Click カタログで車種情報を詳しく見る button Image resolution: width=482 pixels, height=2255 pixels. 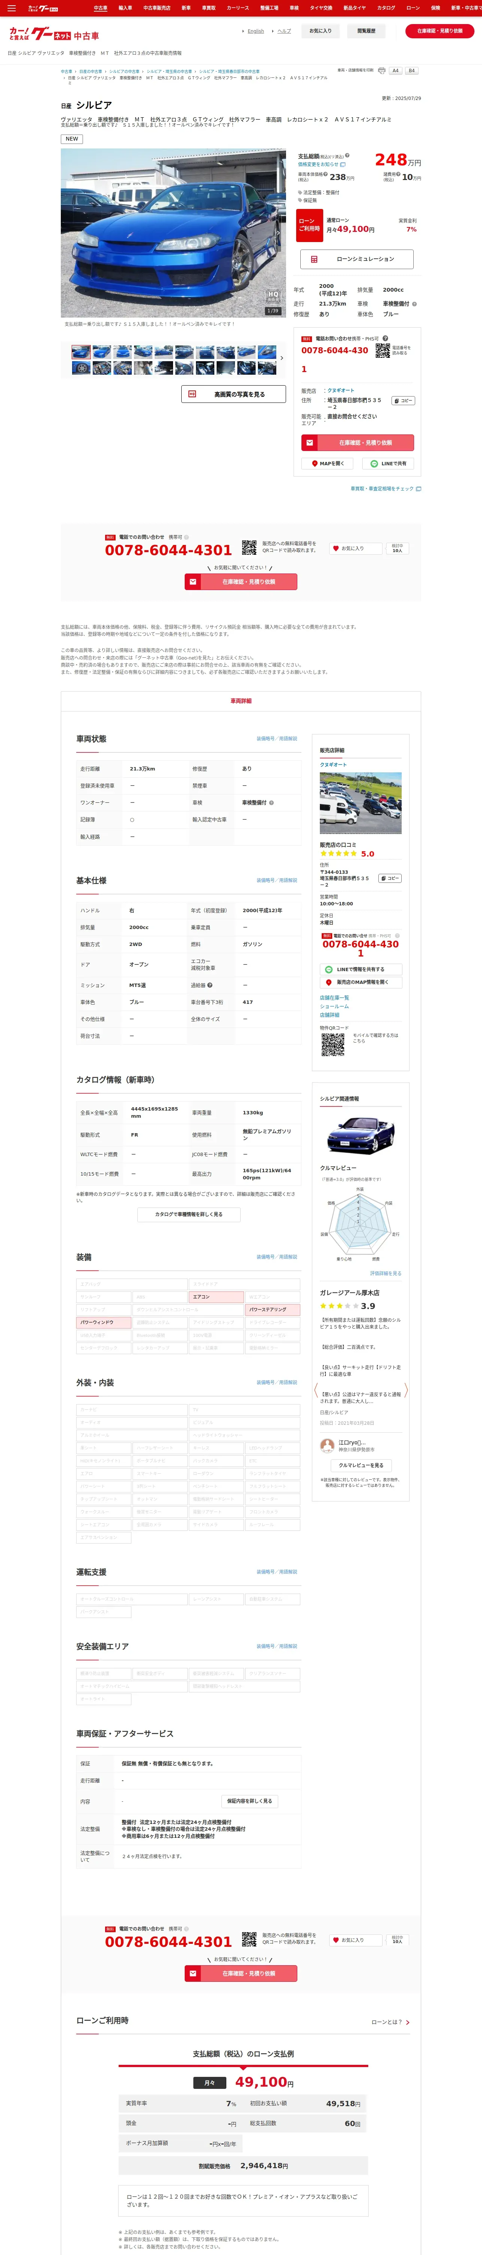(189, 1214)
